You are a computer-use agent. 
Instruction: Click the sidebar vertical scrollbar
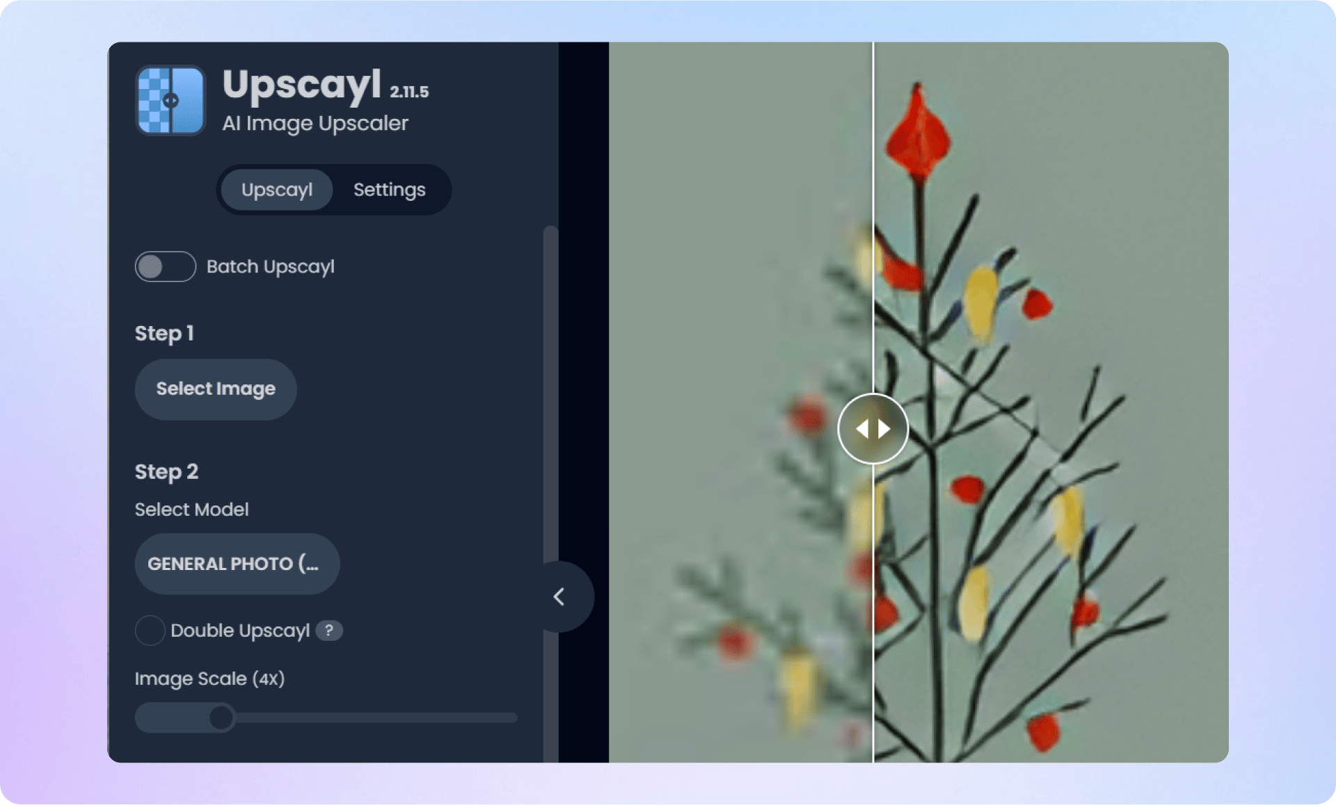tap(550, 494)
